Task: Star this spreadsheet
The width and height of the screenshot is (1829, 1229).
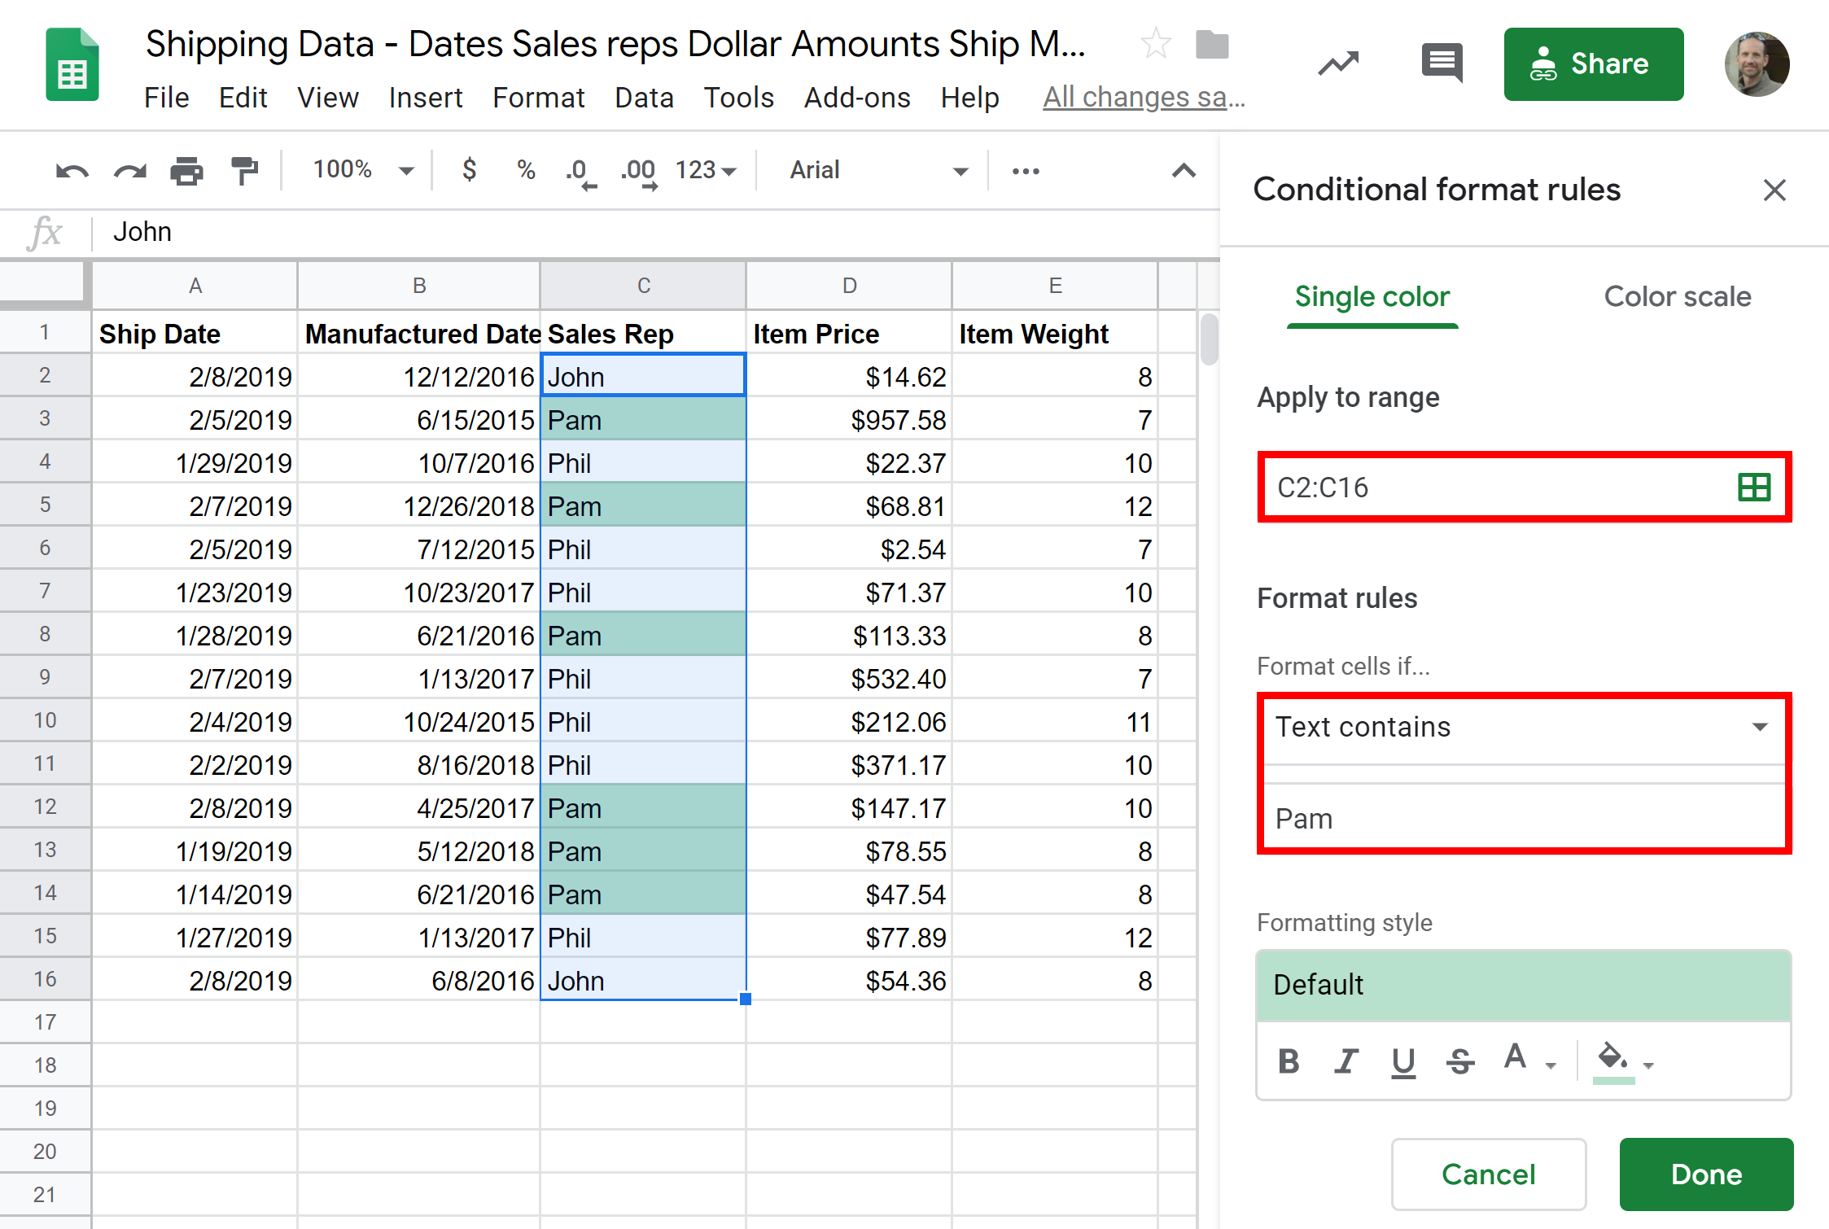Action: point(1155,43)
